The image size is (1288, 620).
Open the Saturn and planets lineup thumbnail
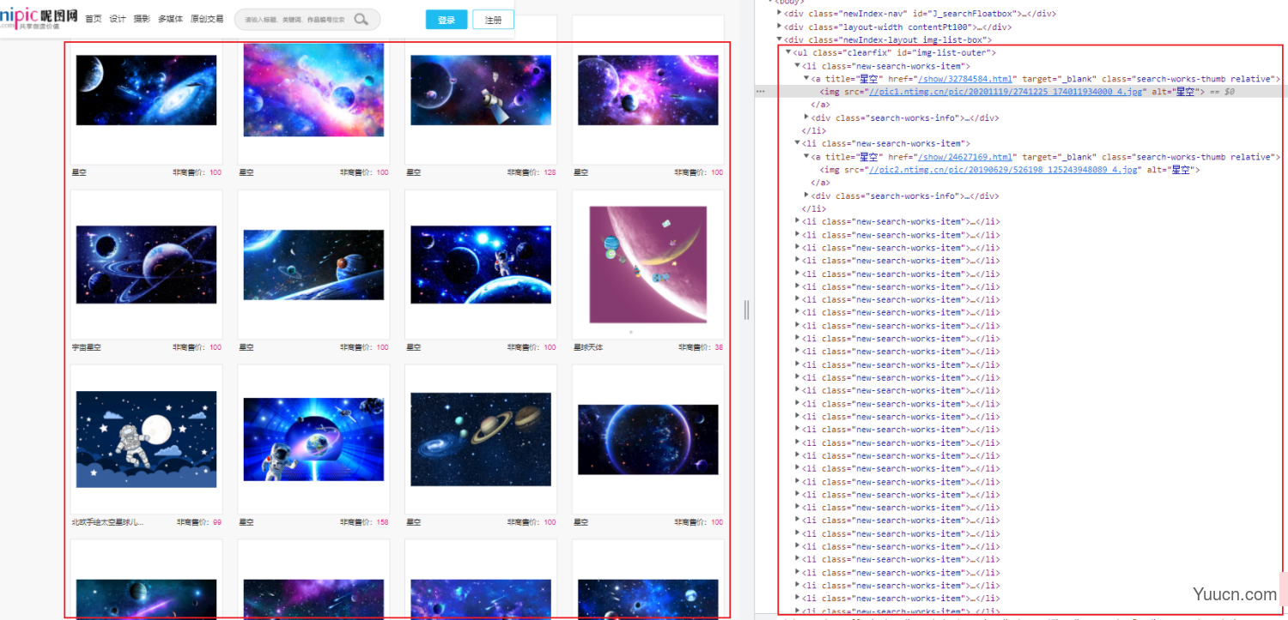[x=481, y=439]
